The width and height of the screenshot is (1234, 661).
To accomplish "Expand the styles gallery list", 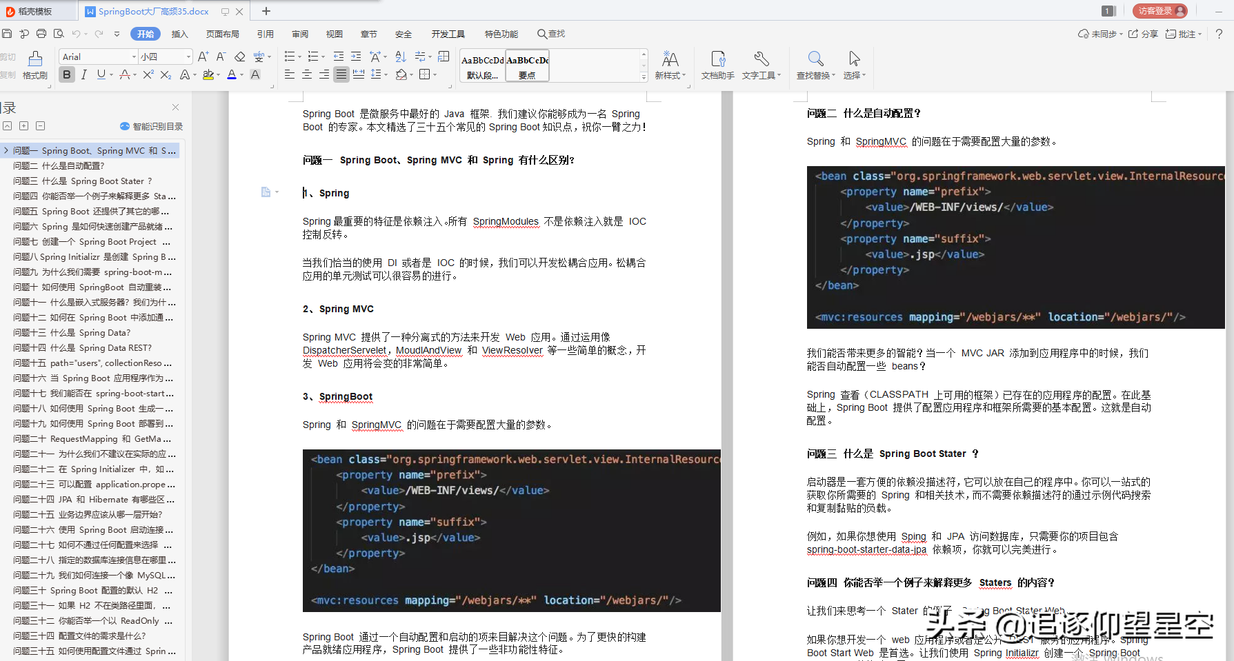I will pos(644,76).
